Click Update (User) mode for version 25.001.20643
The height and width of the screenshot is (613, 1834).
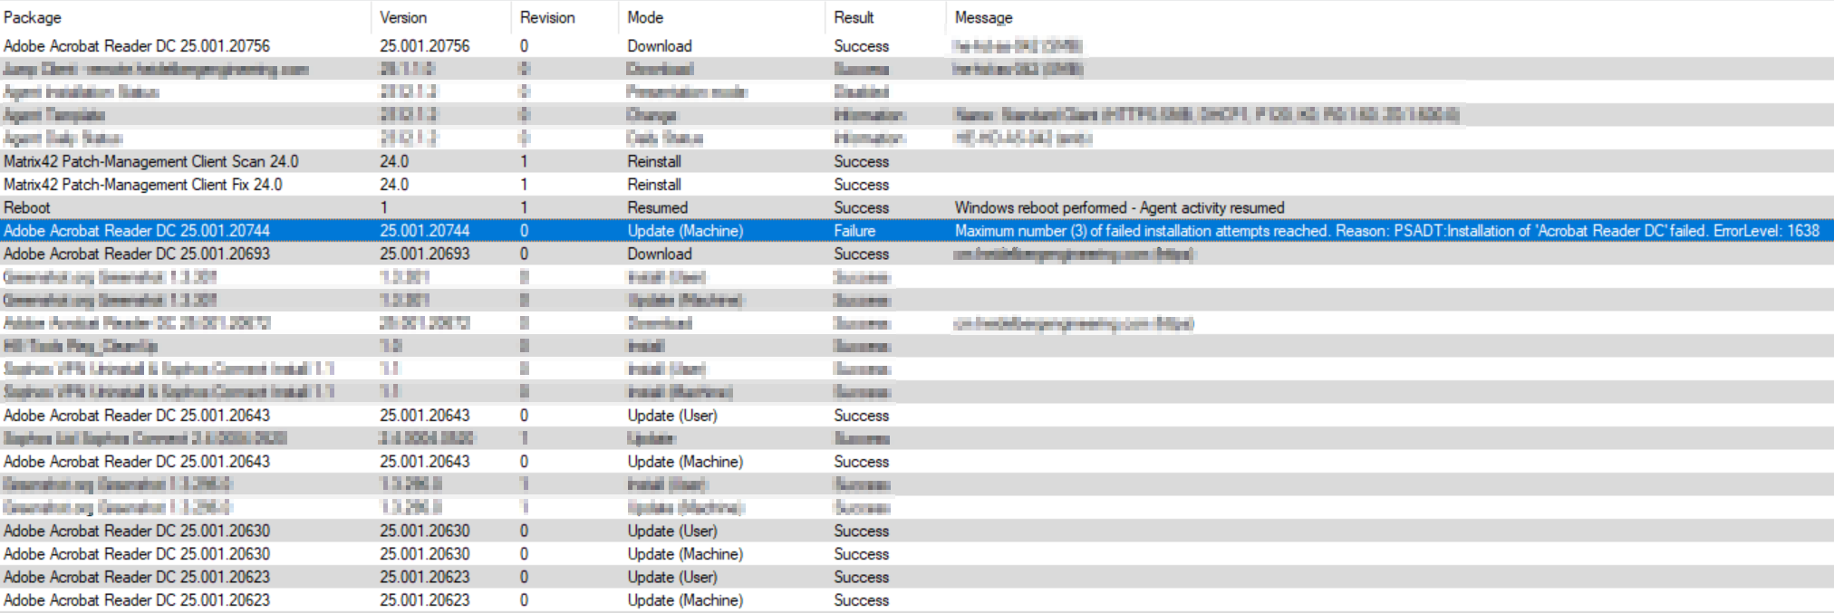coord(671,416)
